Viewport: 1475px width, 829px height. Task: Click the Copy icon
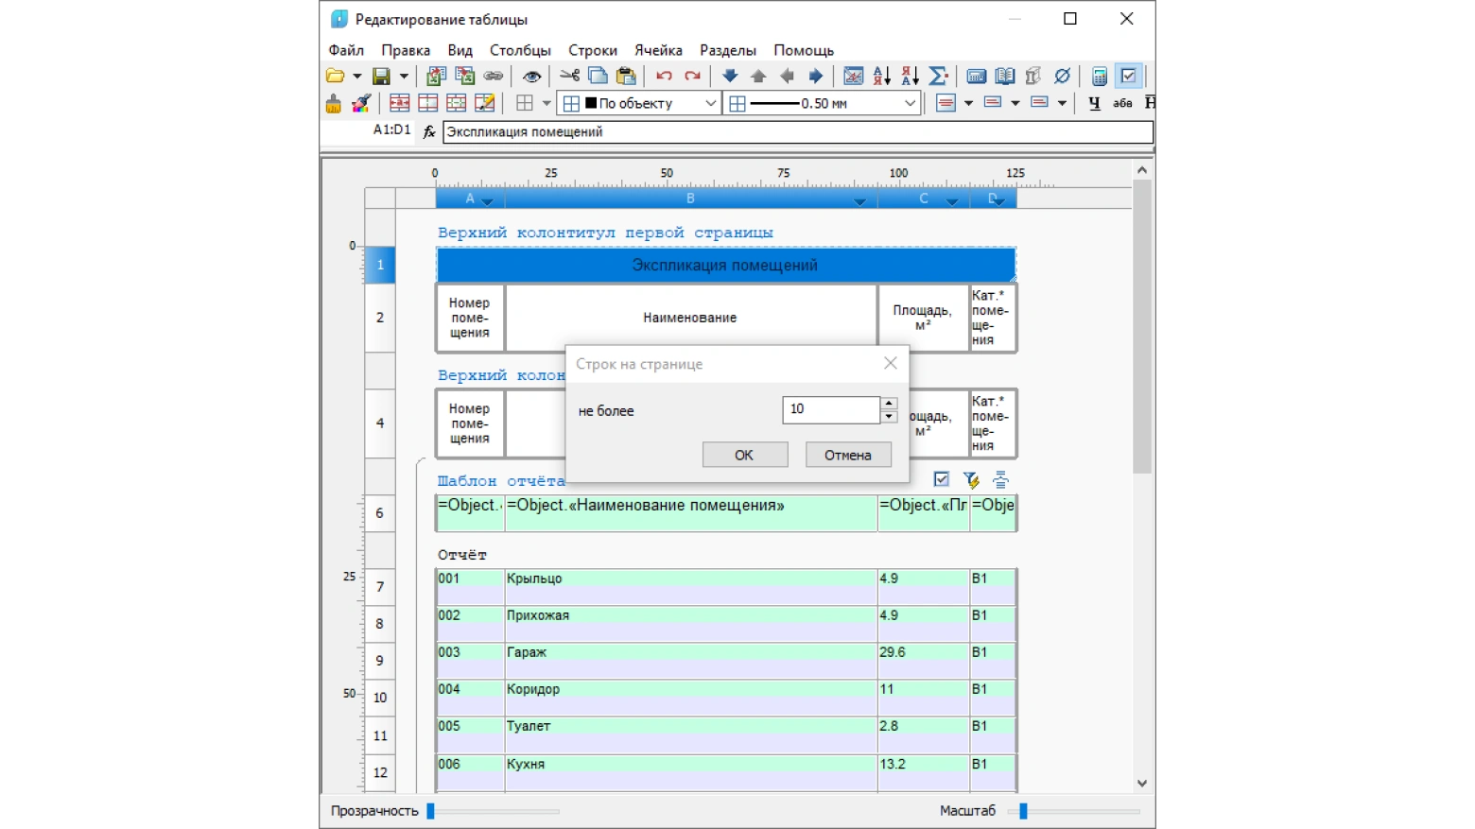pos(598,76)
